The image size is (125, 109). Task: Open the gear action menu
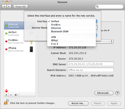click(x=16, y=95)
